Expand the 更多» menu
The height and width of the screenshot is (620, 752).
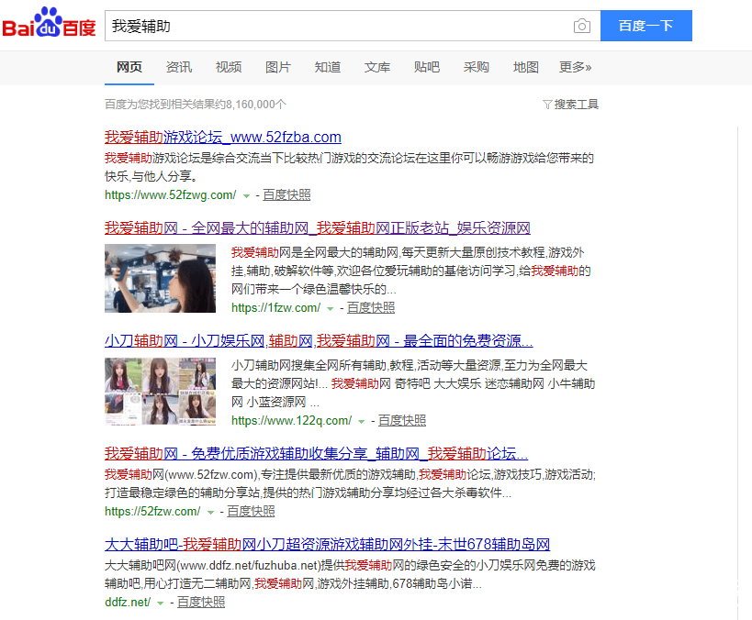click(575, 67)
